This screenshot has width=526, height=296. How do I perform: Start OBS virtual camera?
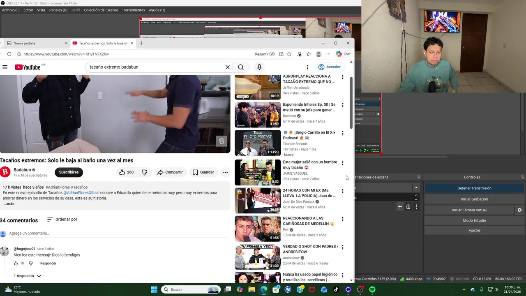pyautogui.click(x=469, y=210)
